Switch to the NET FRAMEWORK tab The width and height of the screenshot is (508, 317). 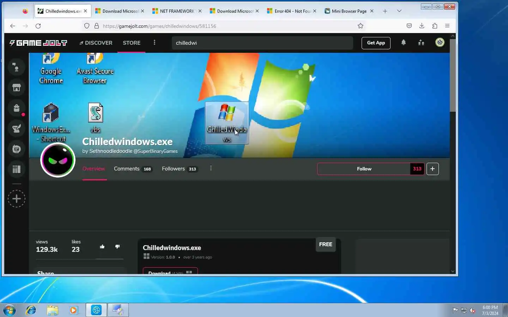(177, 11)
